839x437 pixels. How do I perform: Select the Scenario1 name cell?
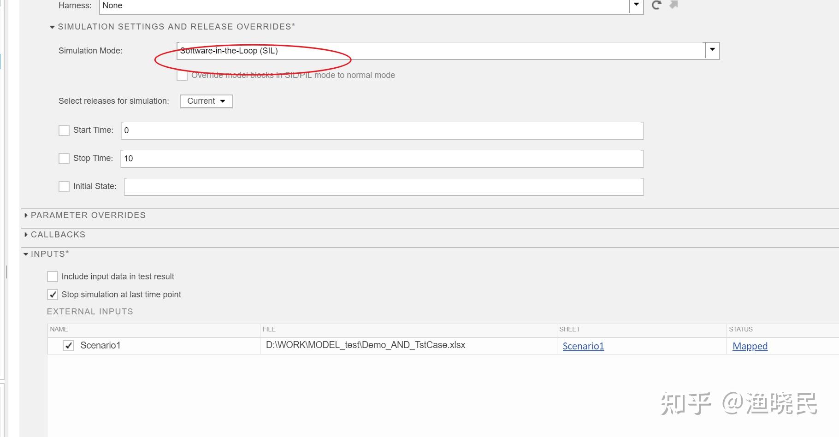[154, 346]
